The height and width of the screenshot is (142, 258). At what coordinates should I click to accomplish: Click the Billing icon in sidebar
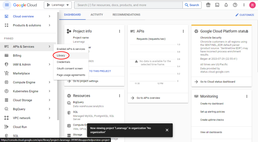[x=6, y=55]
